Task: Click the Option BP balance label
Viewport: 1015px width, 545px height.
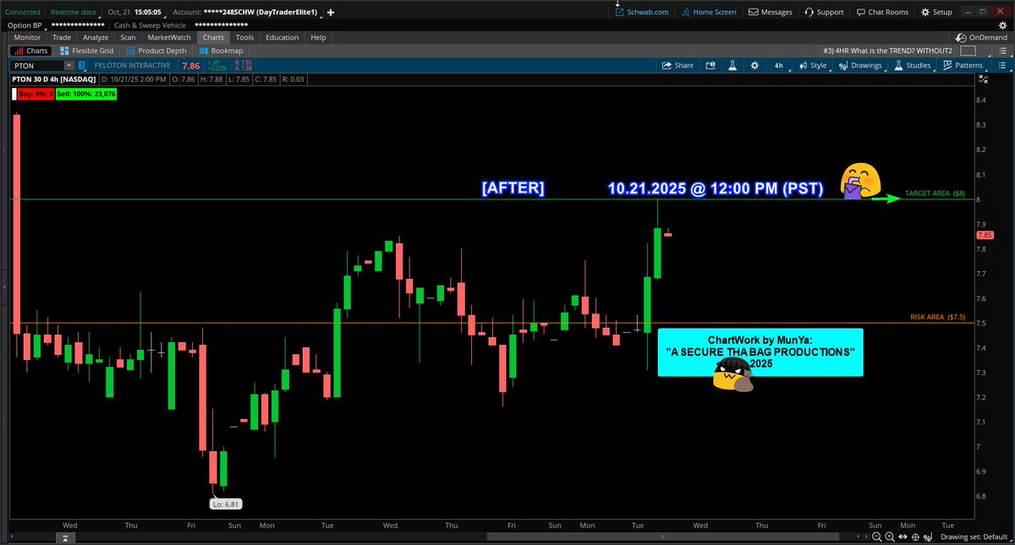Action: 25,25
